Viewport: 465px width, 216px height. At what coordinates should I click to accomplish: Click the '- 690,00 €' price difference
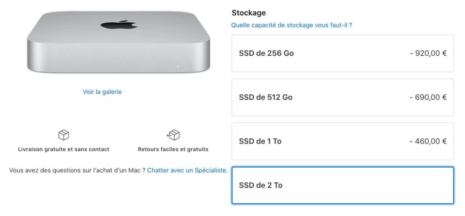coord(428,98)
